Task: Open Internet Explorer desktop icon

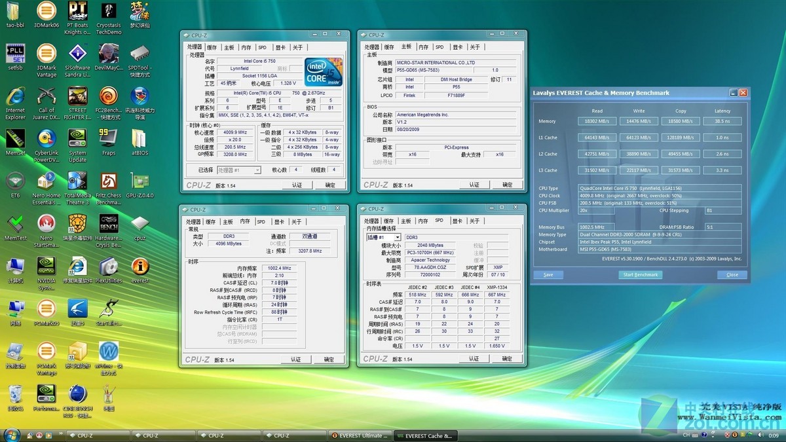Action: pyautogui.click(x=15, y=97)
